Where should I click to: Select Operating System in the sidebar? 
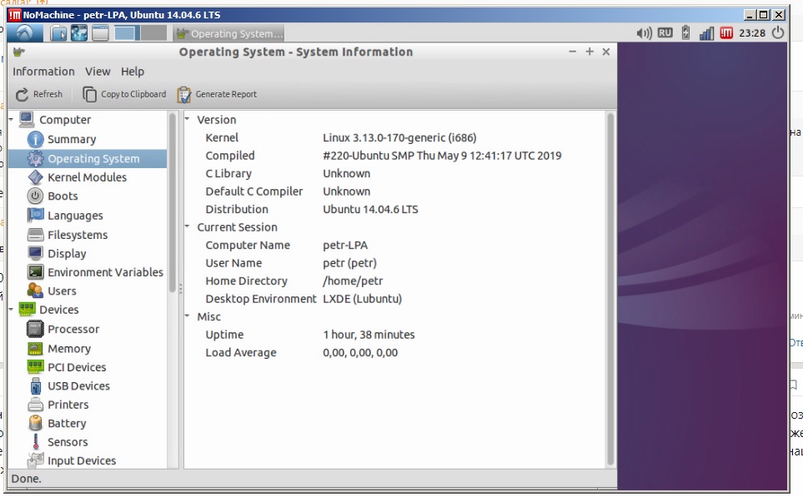(87, 158)
